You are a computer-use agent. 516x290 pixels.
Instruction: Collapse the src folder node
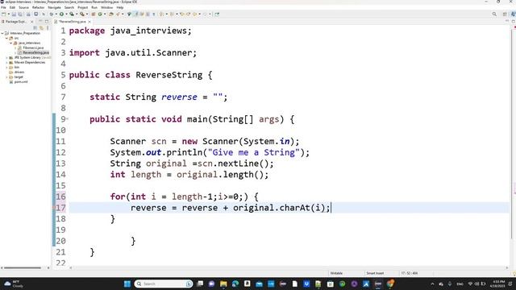[x=6, y=38]
